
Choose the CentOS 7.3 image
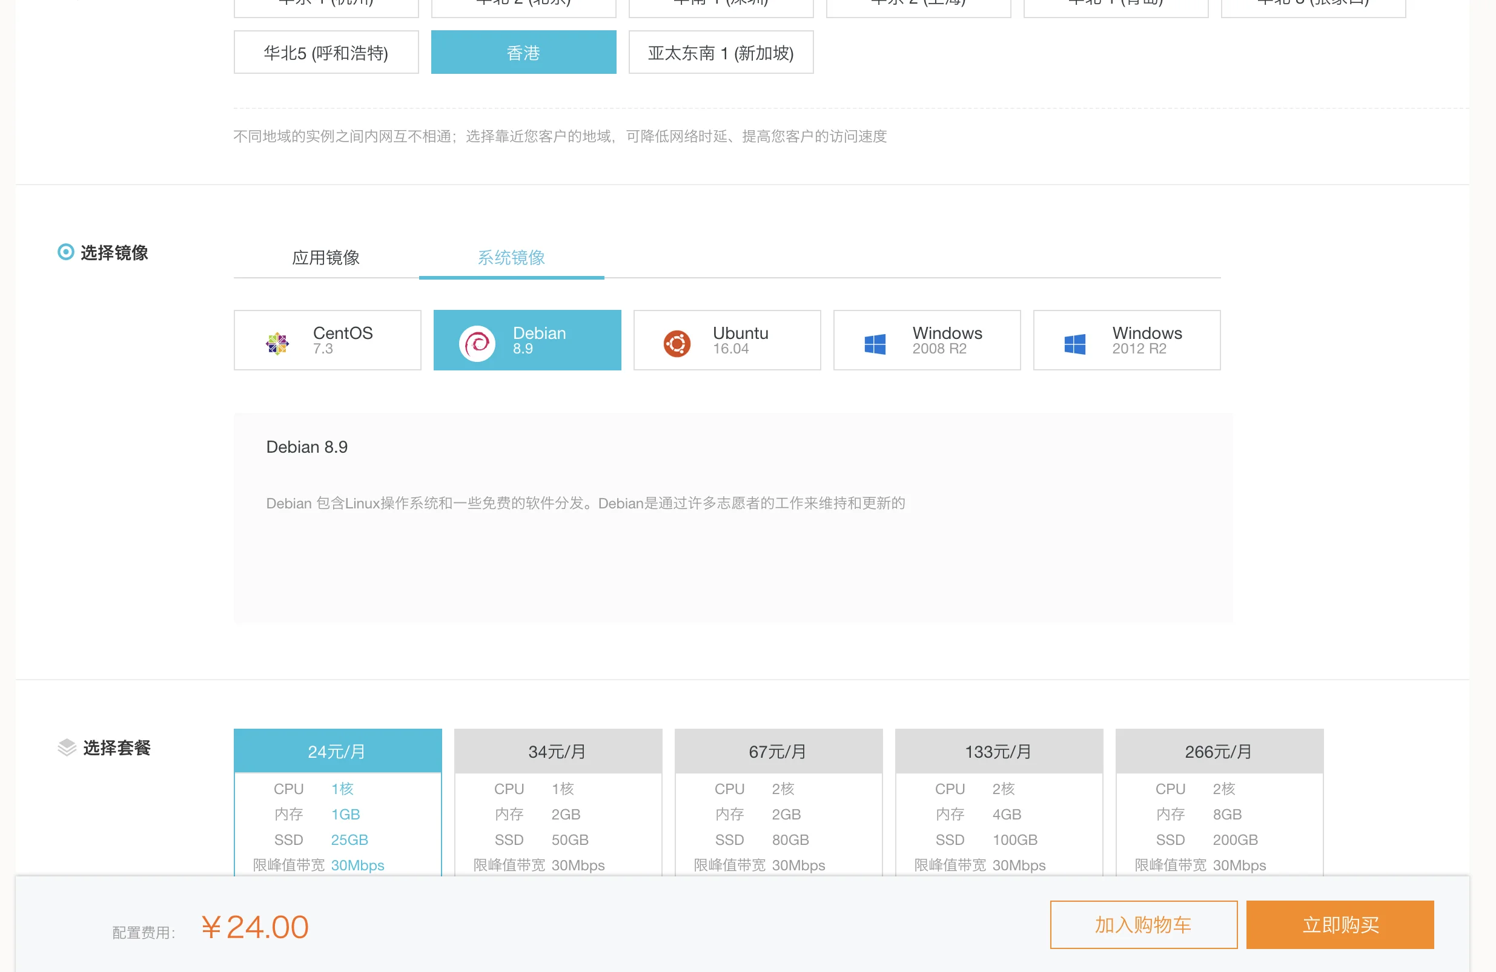(328, 340)
